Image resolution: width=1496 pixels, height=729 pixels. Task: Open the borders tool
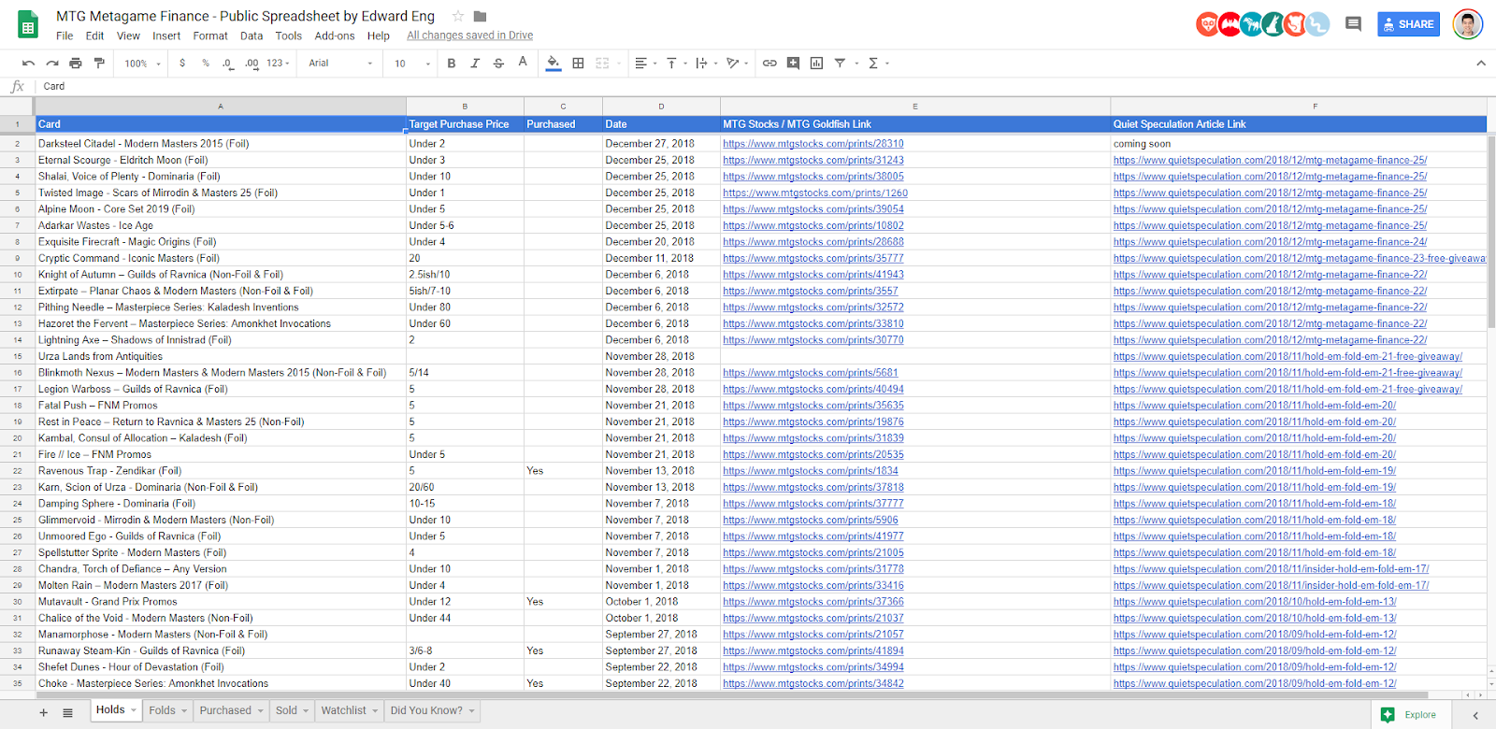coord(578,64)
